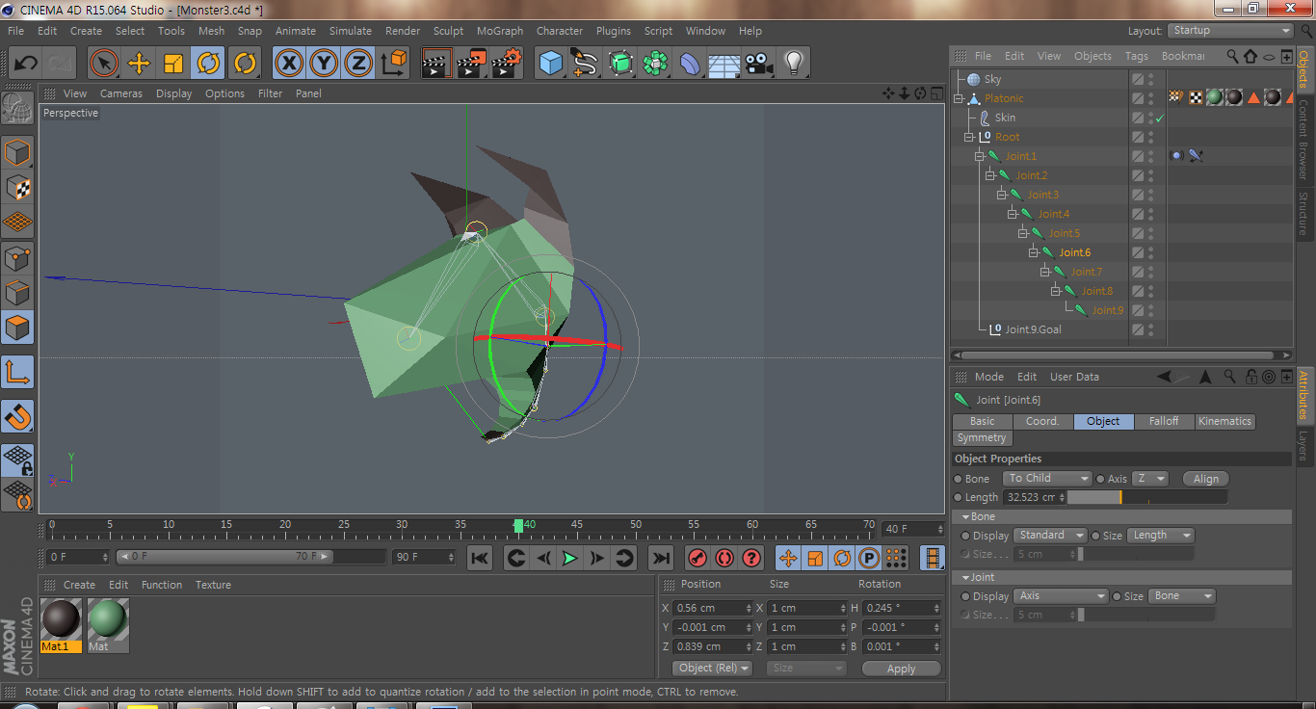
Task: Click the Align button
Action: click(x=1206, y=479)
